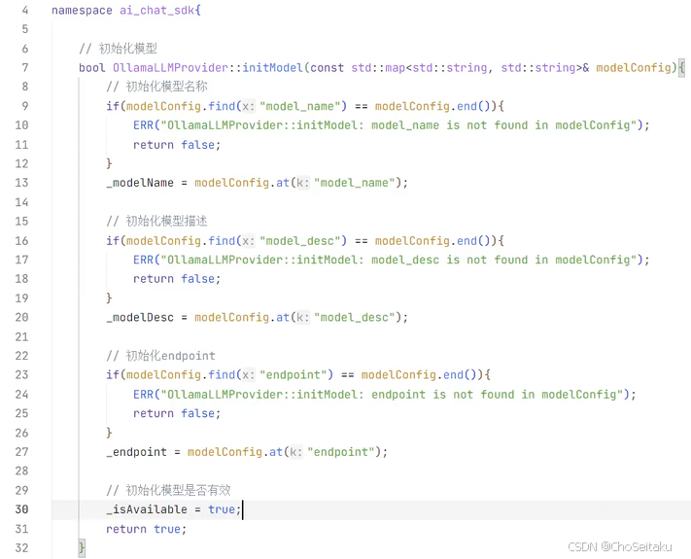Click namespace name ai_chat_sdk
Image resolution: width=691 pixels, height=559 pixels.
156,10
